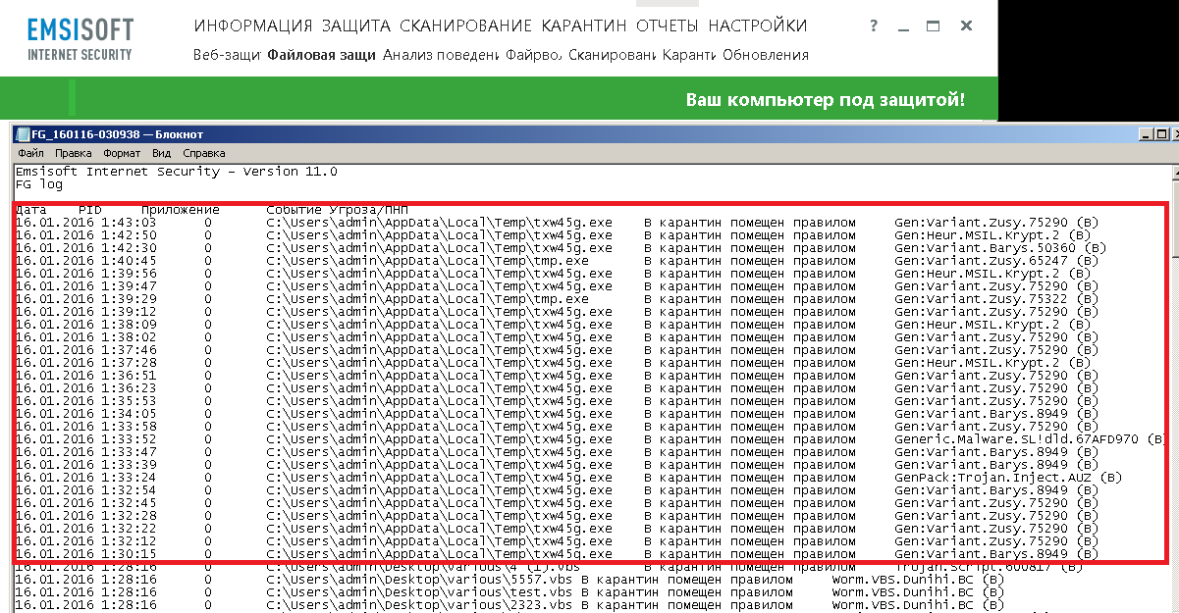The image size is (1179, 613).
Task: Click the txw45g.exe path in the 1:42:30 row
Action: (440, 248)
